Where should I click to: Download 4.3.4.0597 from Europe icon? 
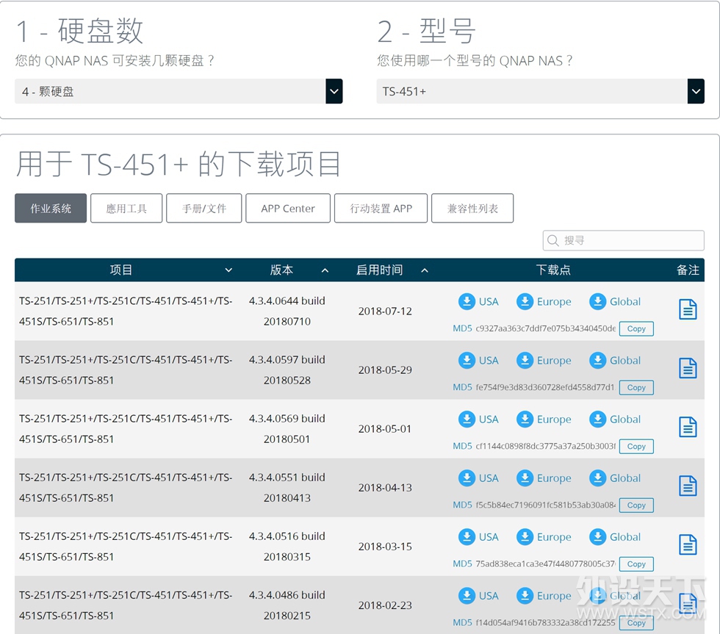tap(525, 361)
